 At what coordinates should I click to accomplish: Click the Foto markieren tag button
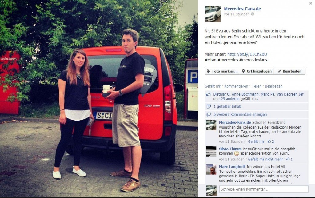222,71
